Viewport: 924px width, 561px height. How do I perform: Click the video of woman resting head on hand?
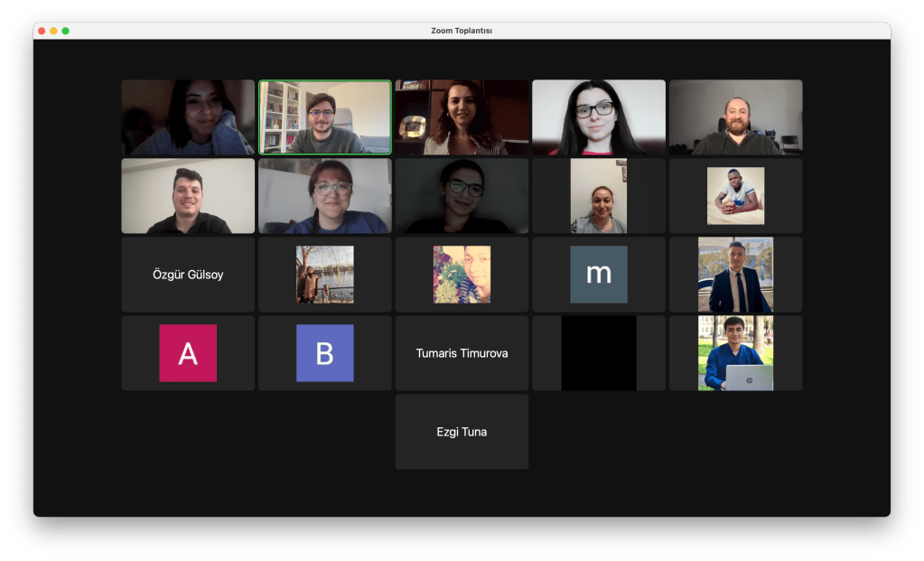coord(188,117)
